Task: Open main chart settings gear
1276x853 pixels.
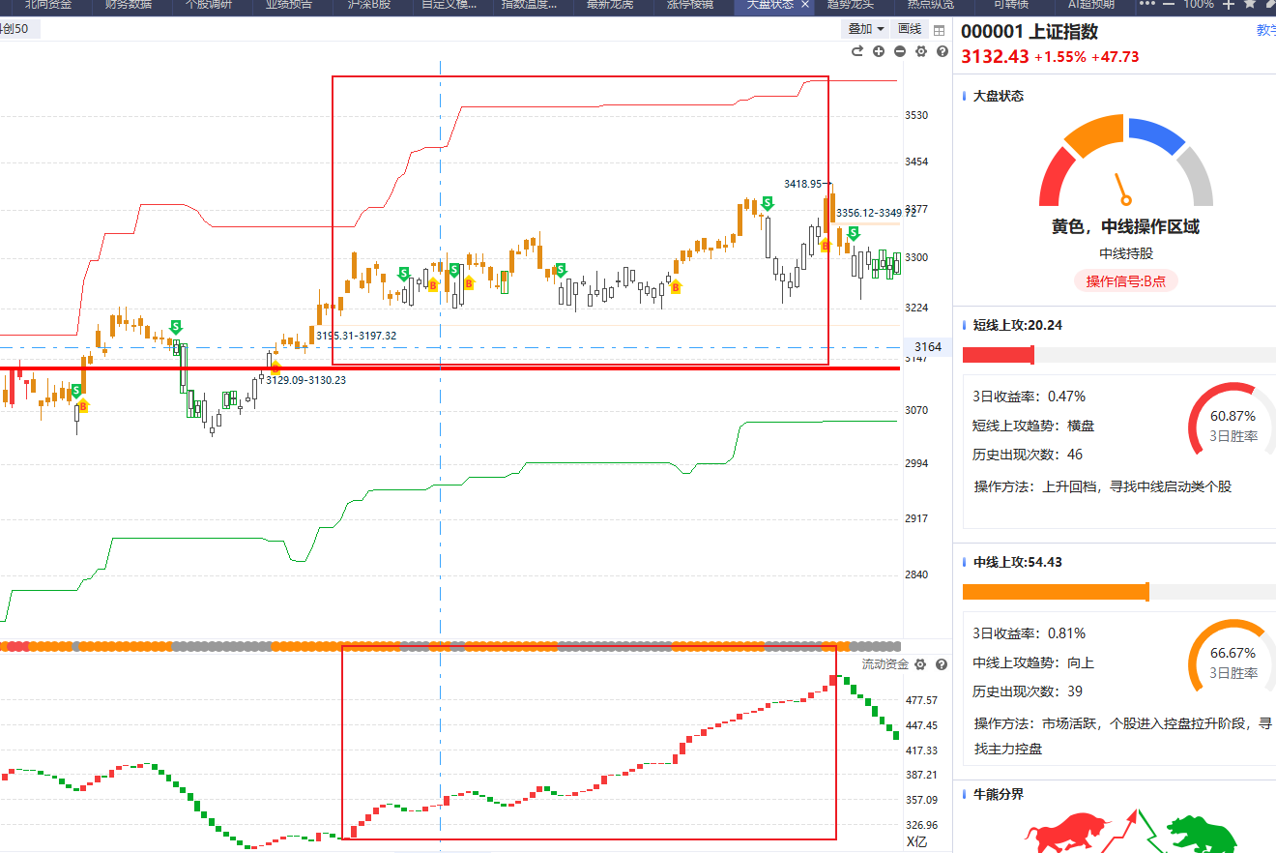Action: [x=921, y=51]
